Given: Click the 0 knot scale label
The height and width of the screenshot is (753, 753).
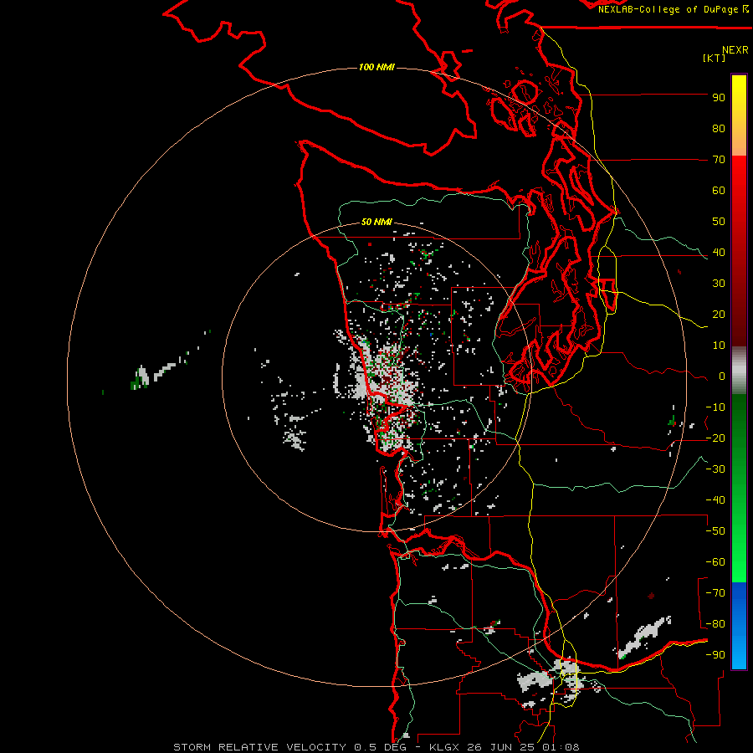Looking at the screenshot, I should tap(722, 376).
